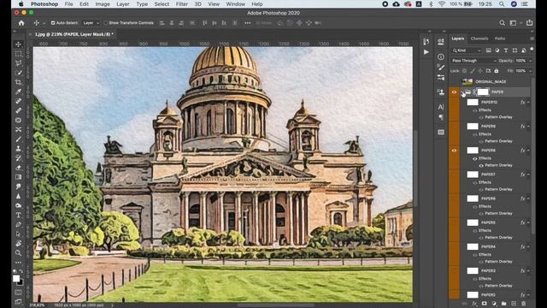Select the PAPER4 layer thumbnail
The image size is (547, 308).
[x=473, y=247]
